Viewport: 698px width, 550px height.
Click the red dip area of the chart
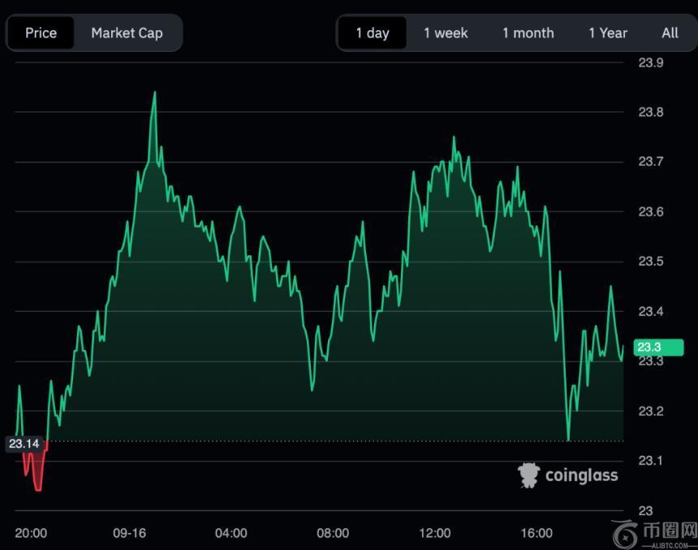[35, 471]
